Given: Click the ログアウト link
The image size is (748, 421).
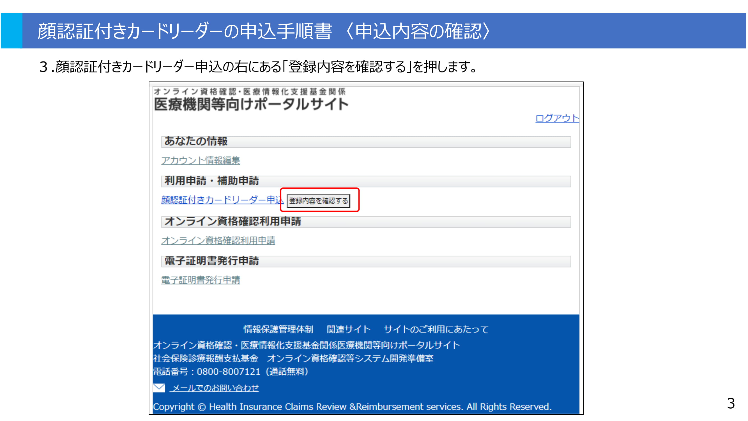Looking at the screenshot, I should click(557, 118).
